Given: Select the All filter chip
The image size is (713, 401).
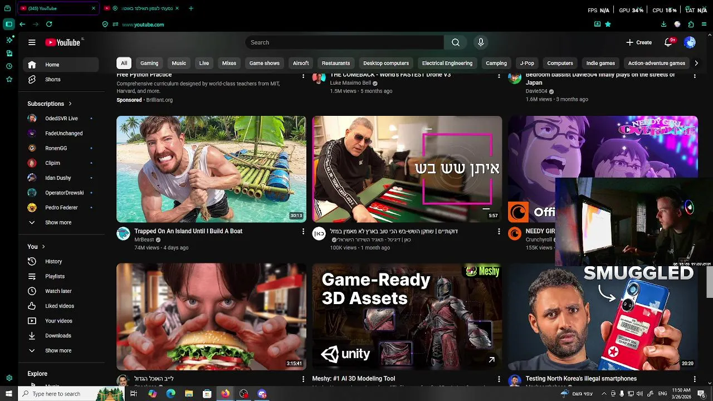Looking at the screenshot, I should click(124, 63).
